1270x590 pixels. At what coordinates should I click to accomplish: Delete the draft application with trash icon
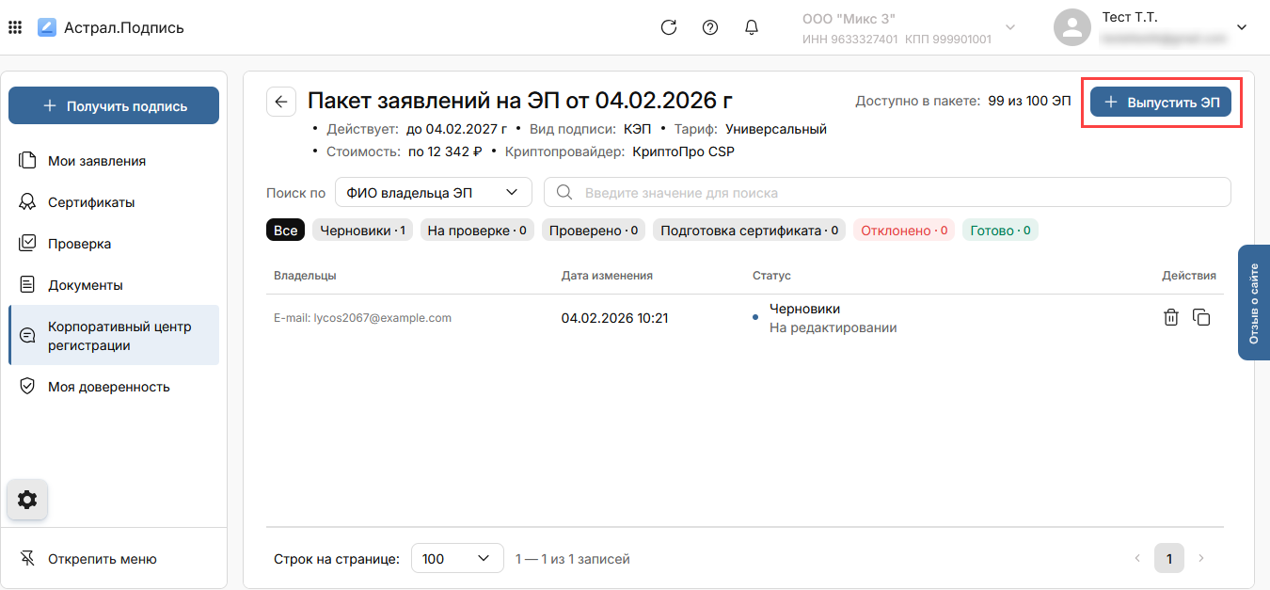click(x=1171, y=317)
